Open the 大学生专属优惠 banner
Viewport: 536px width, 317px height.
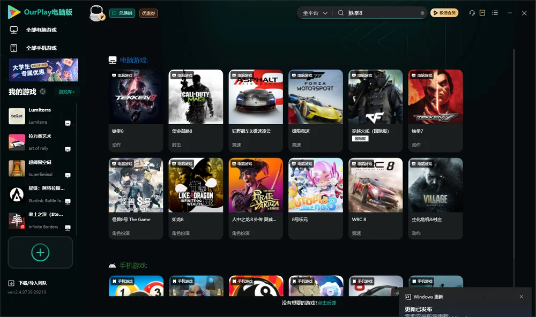(x=43, y=70)
